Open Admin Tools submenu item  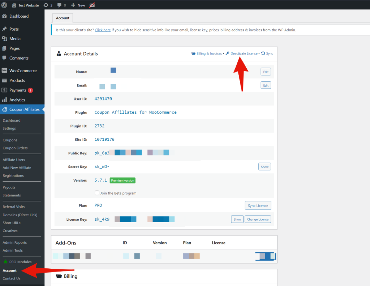pos(13,250)
